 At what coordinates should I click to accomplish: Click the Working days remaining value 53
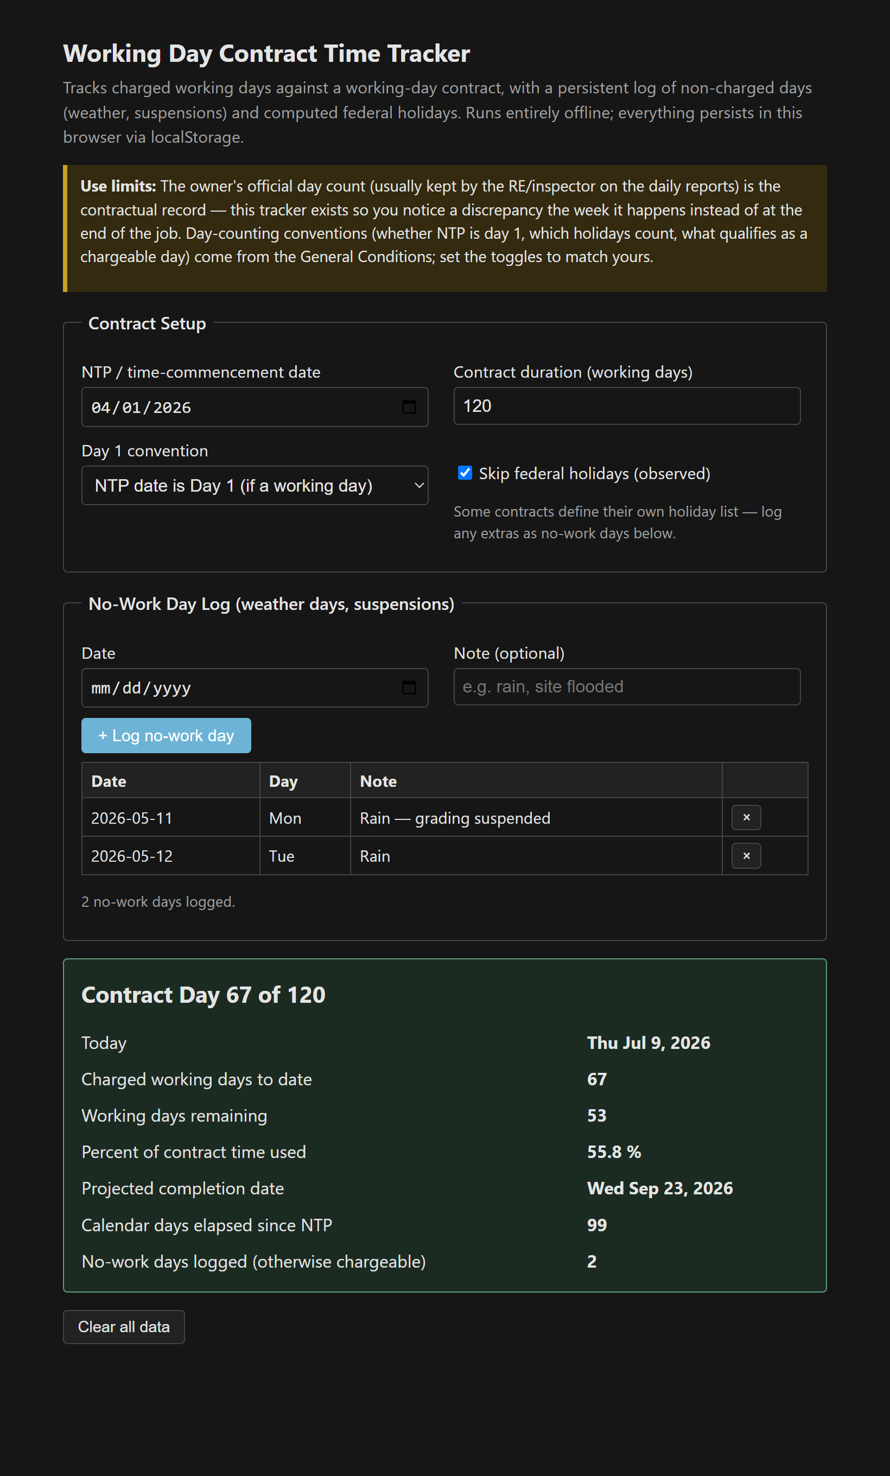pyautogui.click(x=596, y=1116)
